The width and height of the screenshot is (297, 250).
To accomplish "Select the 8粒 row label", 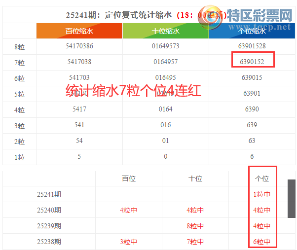I will coord(20,47).
